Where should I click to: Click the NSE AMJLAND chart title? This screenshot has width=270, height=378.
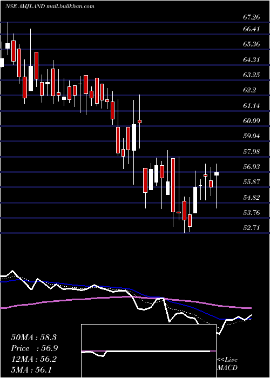(50, 6)
